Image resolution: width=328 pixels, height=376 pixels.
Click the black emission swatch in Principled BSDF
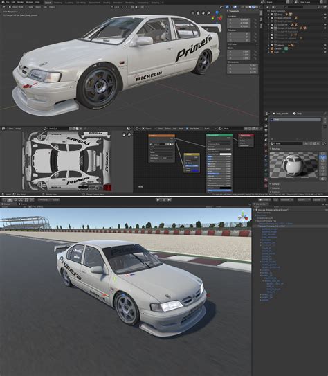click(x=226, y=188)
